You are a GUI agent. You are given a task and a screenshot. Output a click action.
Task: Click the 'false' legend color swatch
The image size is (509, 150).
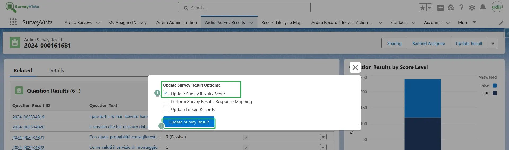(x=495, y=85)
